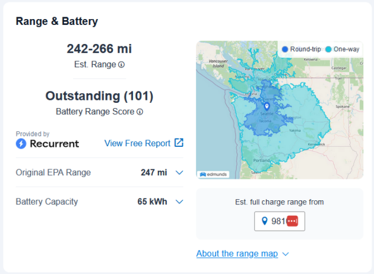This screenshot has width=374, height=274.
Task: Click the Original EPA Range row label
Action: [x=53, y=172]
